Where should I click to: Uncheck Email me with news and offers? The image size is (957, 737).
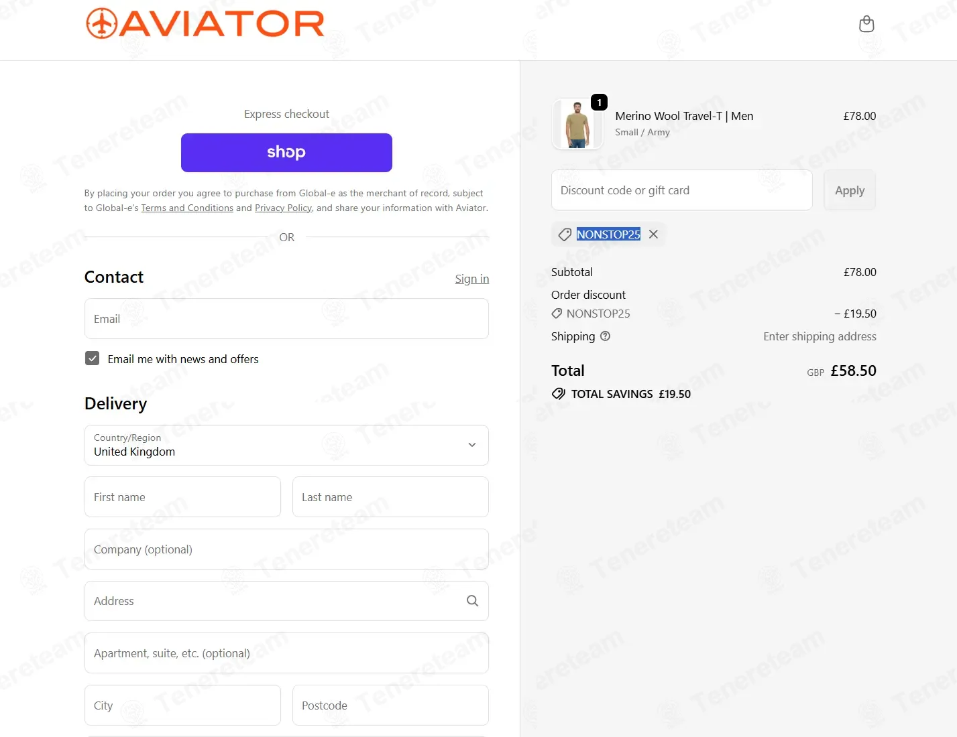(x=93, y=358)
